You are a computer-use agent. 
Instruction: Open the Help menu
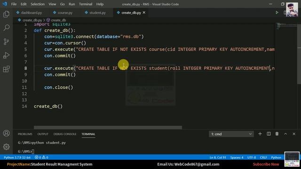(100, 4)
